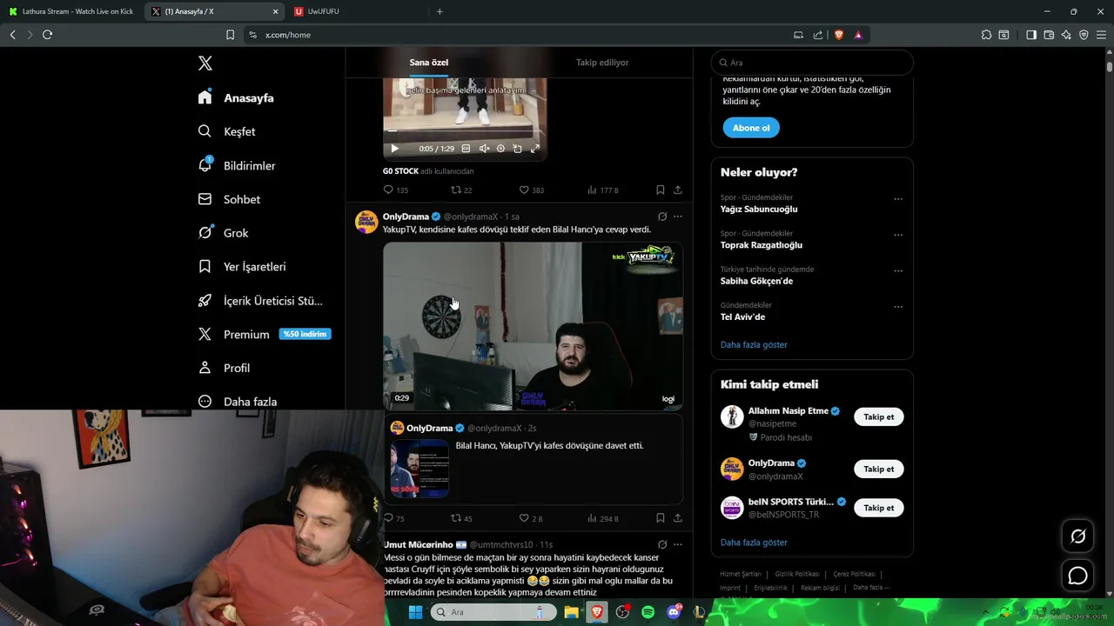Click Brave Shields lion icon
This screenshot has height=626, width=1114.
pos(839,35)
